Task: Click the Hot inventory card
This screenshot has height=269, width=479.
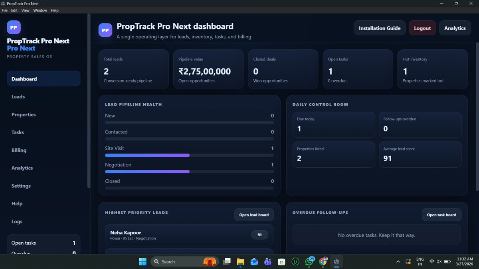Action: point(433,69)
